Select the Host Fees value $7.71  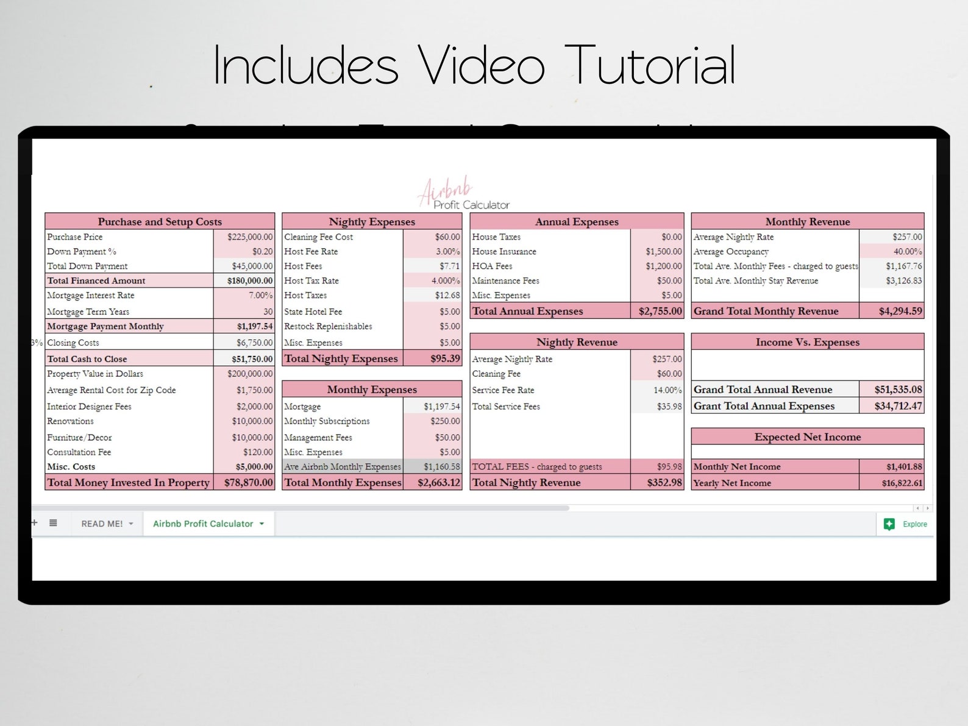[x=432, y=266]
